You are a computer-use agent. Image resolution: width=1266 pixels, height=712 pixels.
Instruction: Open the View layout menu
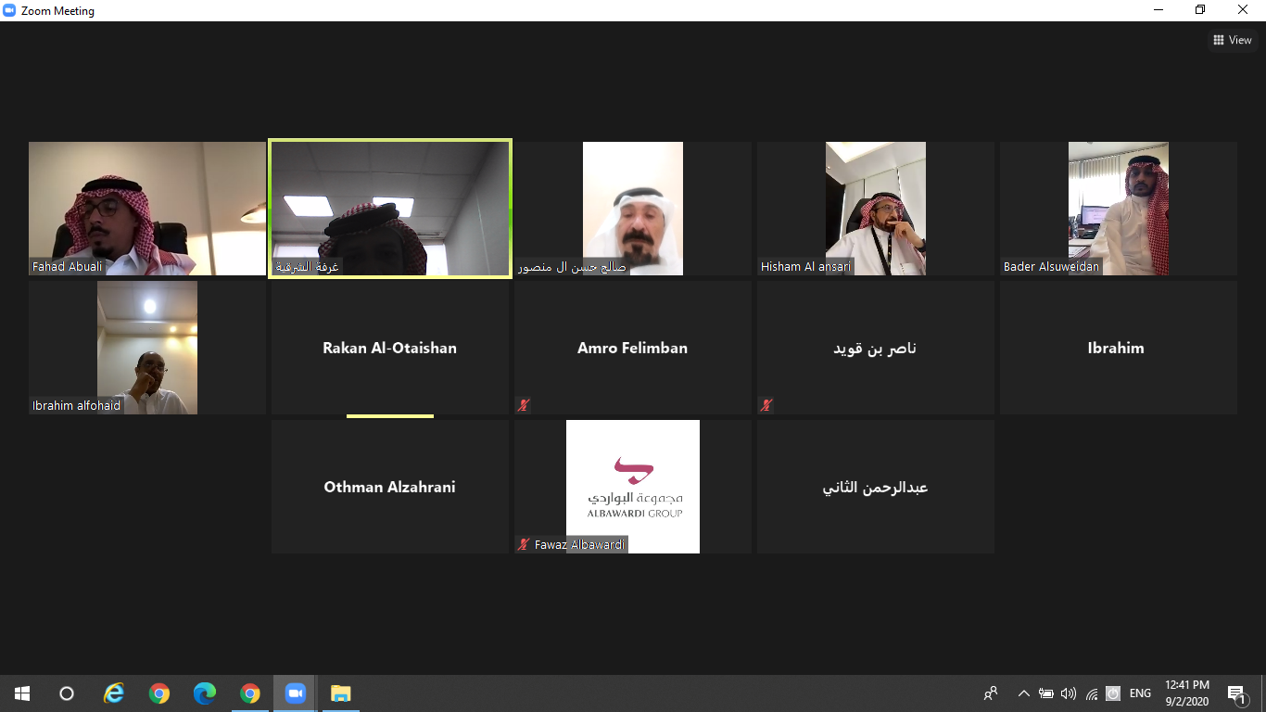pos(1232,40)
